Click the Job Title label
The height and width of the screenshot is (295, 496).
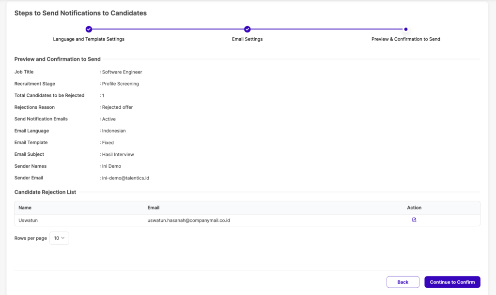24,72
